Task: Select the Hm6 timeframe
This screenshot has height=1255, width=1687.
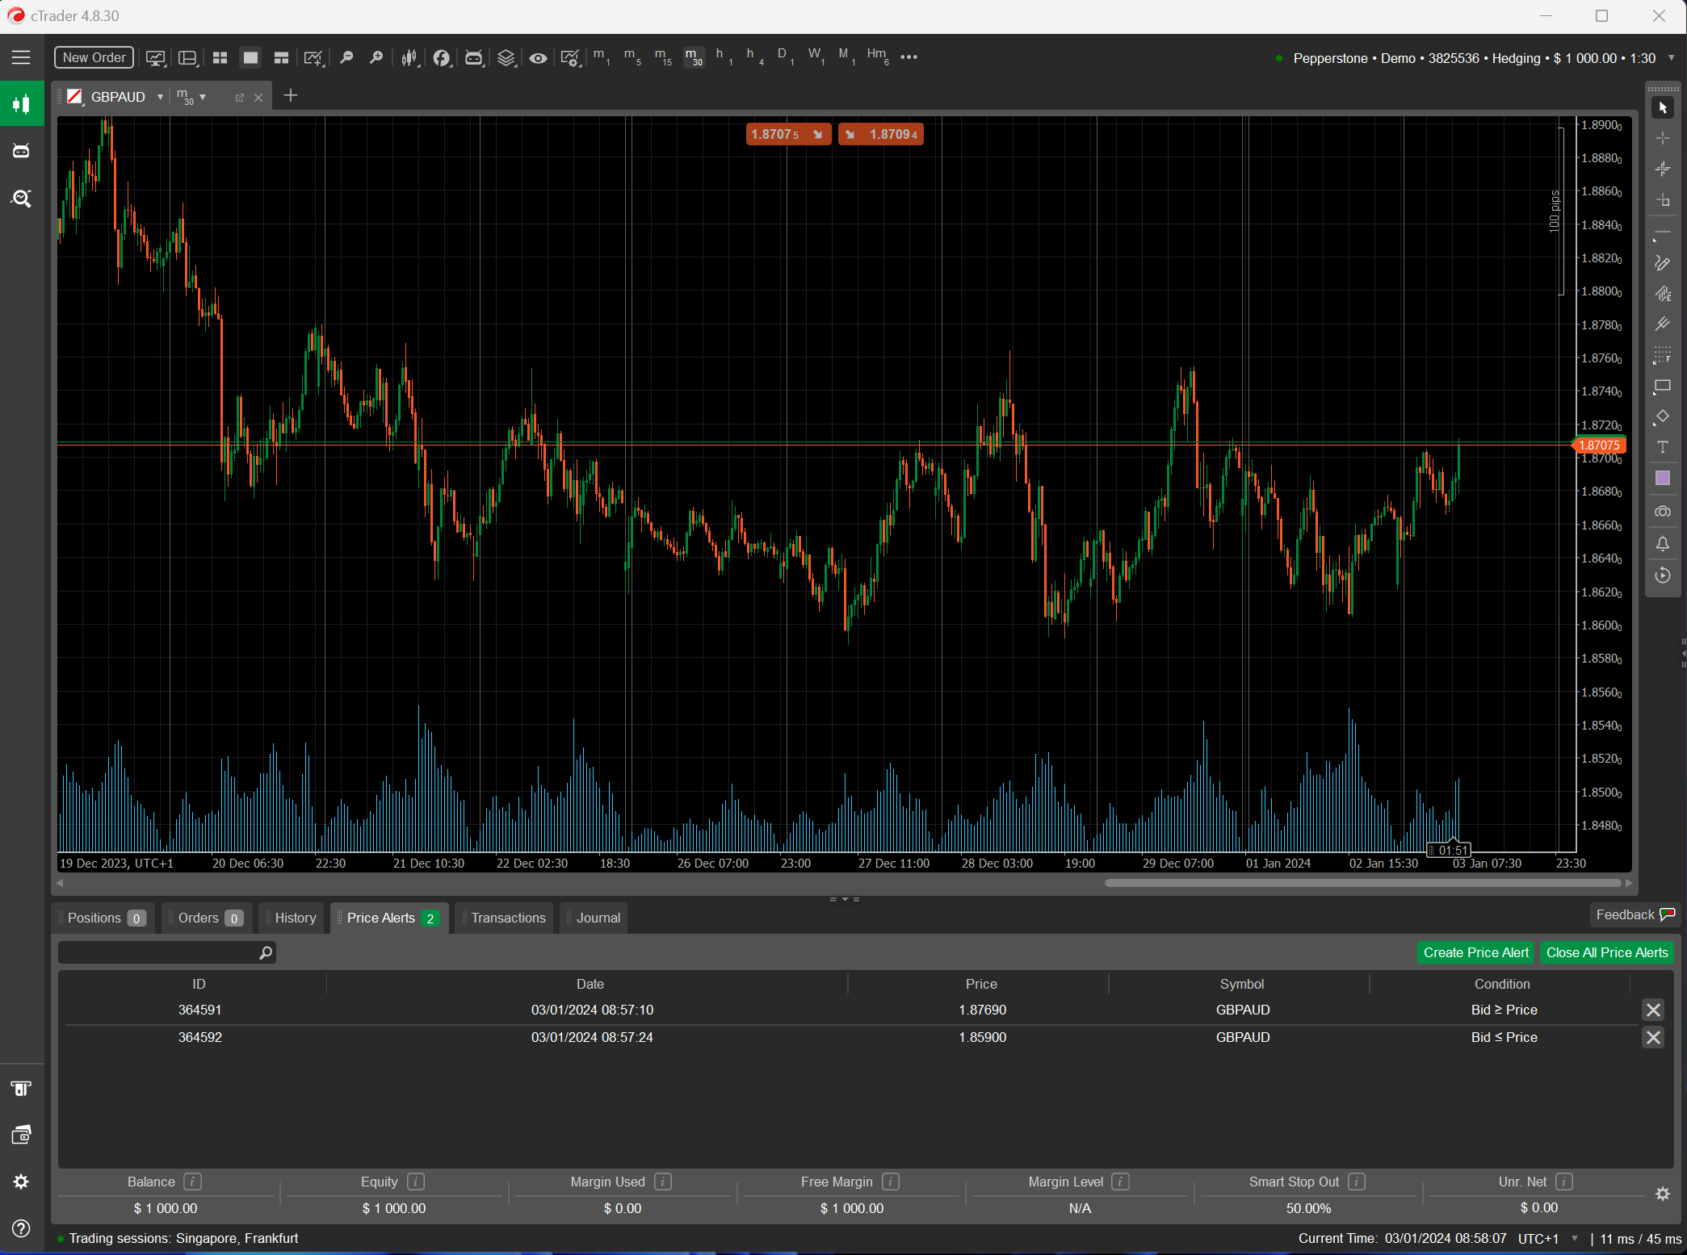Action: [x=878, y=56]
